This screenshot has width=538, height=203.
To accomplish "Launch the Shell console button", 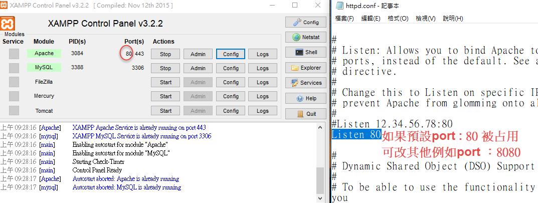I will pyautogui.click(x=305, y=52).
